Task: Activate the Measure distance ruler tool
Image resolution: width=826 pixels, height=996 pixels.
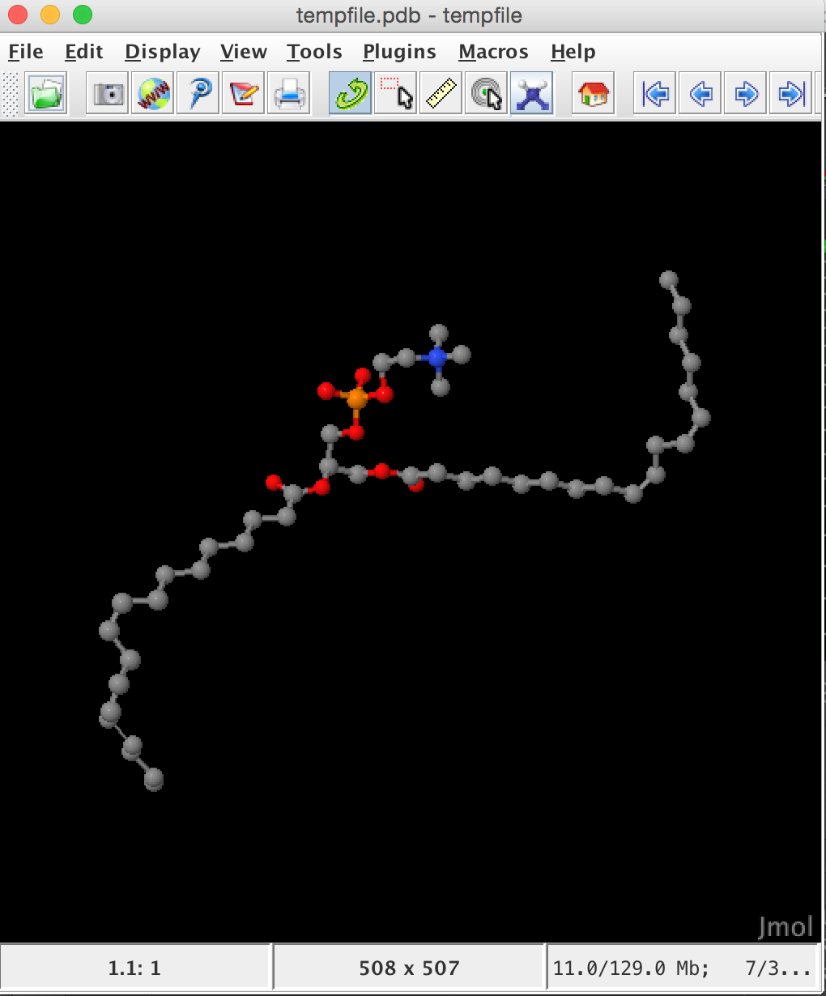Action: coord(441,92)
